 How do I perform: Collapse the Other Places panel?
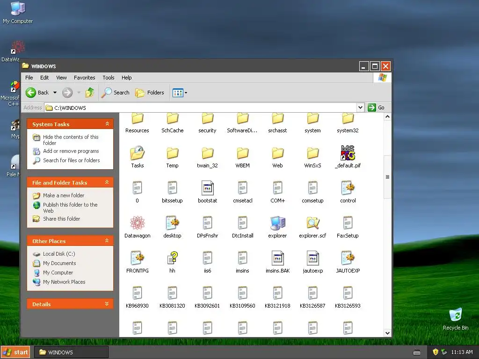[107, 241]
